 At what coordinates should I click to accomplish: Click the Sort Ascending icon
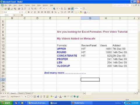point(62,9)
